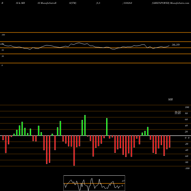Screen dimensions: 191x191
Task: Click the positive 60 label on MR axis
Action: [x=186, y=120]
